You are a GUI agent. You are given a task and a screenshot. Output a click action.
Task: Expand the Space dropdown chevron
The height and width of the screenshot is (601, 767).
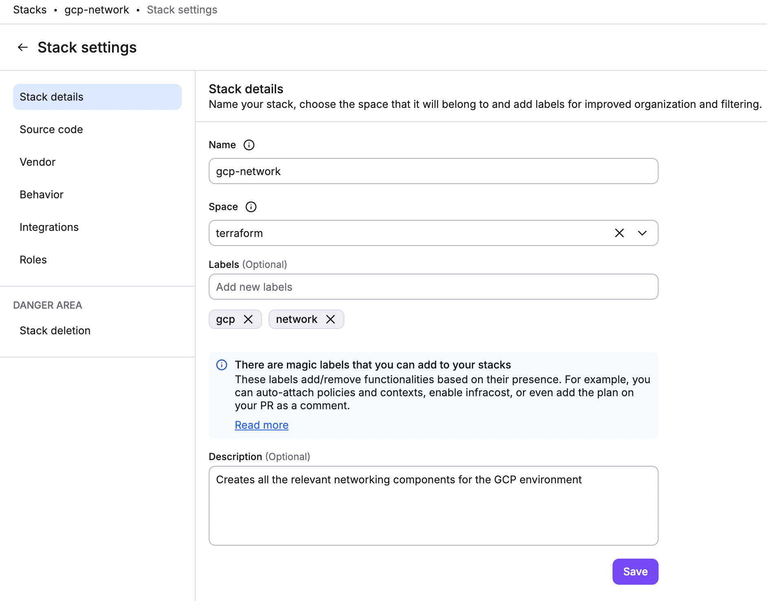(642, 233)
